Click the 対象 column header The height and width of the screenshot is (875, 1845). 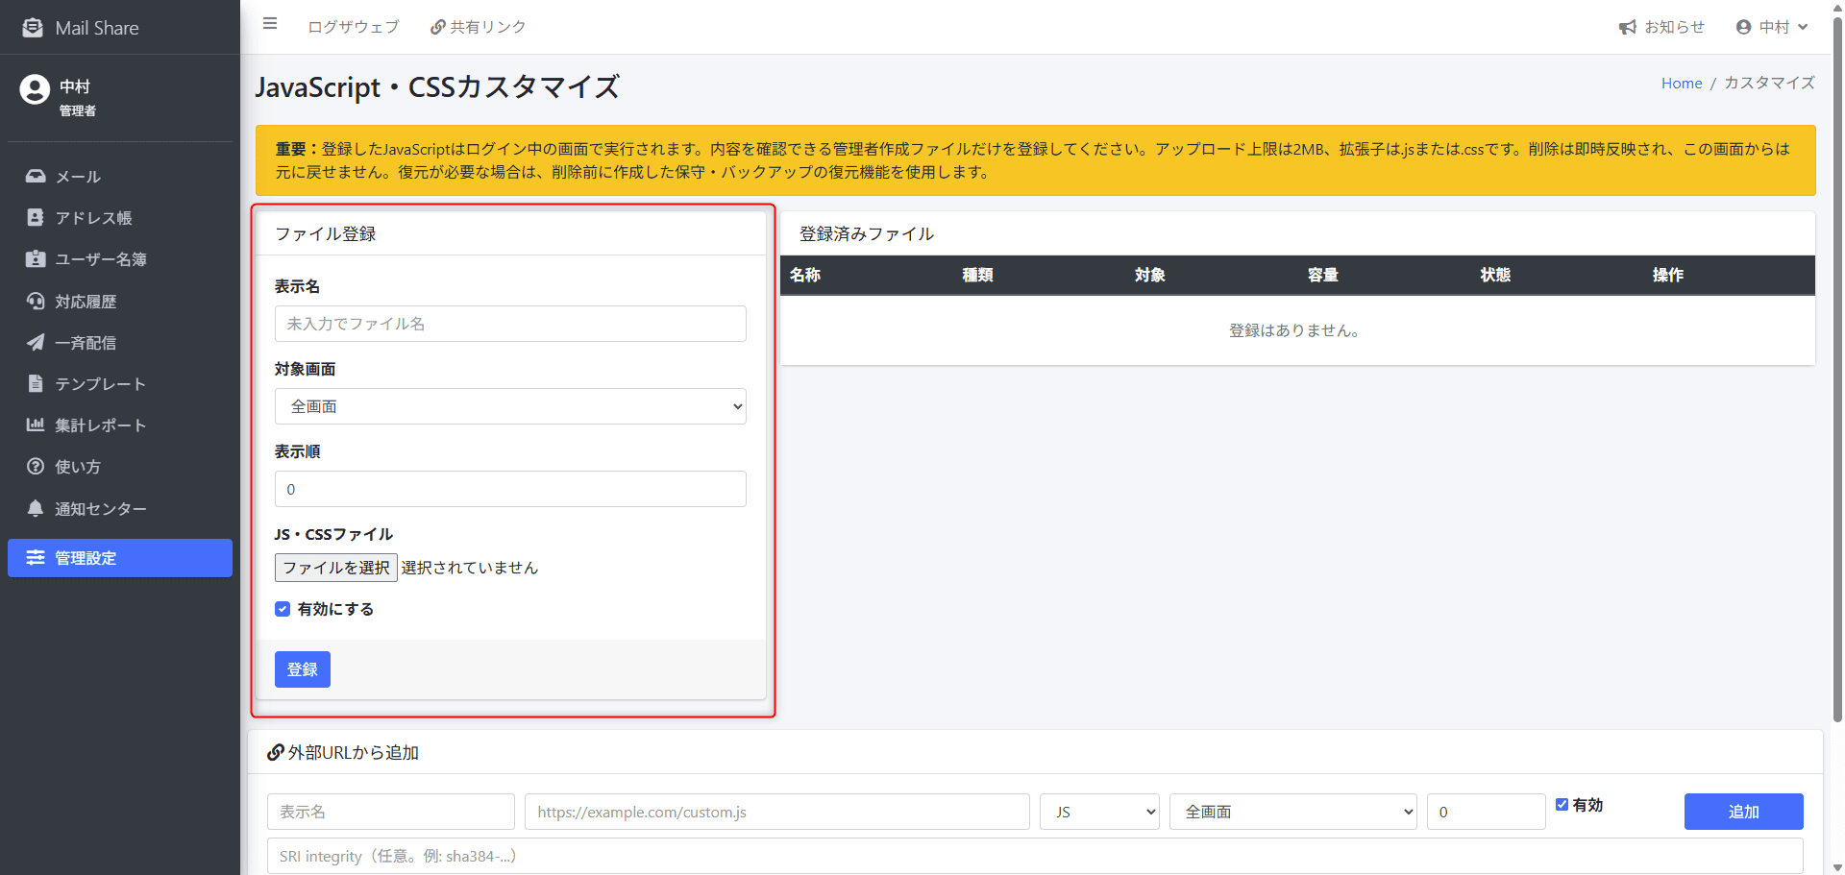click(x=1150, y=275)
